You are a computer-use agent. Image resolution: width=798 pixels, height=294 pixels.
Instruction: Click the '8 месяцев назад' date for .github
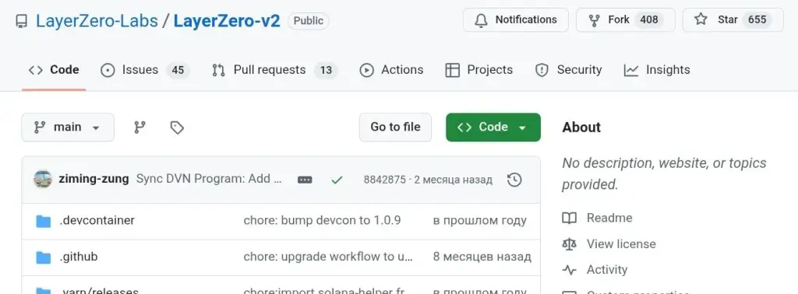(x=482, y=257)
